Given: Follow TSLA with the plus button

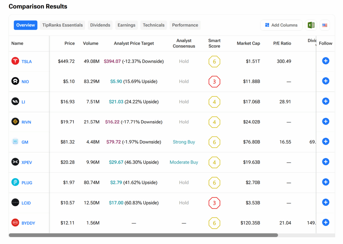Looking at the screenshot, I should coord(326,61).
